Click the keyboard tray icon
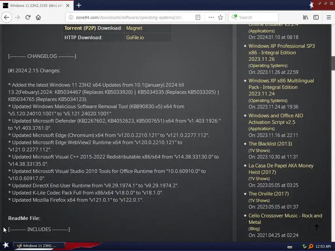Image resolution: width=335 pixels, height=251 pixels. 290,247
